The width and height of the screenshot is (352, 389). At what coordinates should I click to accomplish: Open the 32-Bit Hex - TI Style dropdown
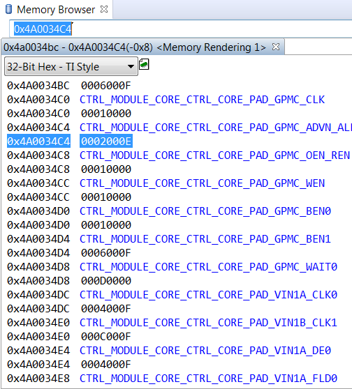coord(71,66)
